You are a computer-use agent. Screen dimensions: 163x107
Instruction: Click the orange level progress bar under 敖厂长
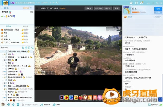(x=139, y=12)
